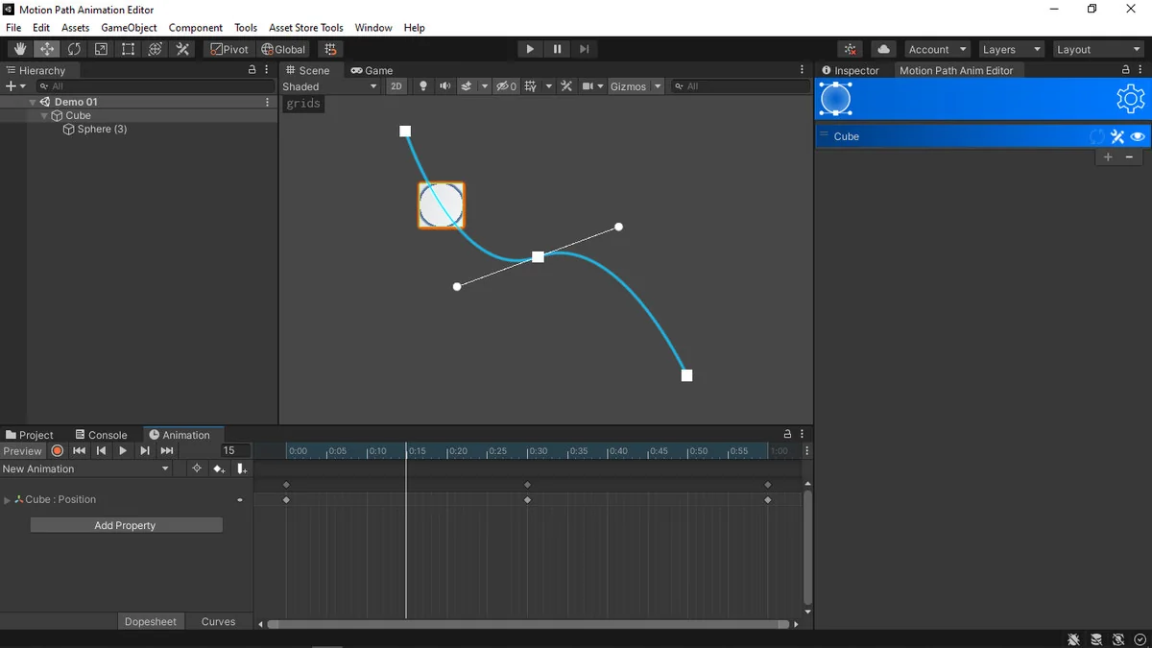Screen dimensions: 1152x648
Task: Select the Scale tool
Action: (x=101, y=49)
